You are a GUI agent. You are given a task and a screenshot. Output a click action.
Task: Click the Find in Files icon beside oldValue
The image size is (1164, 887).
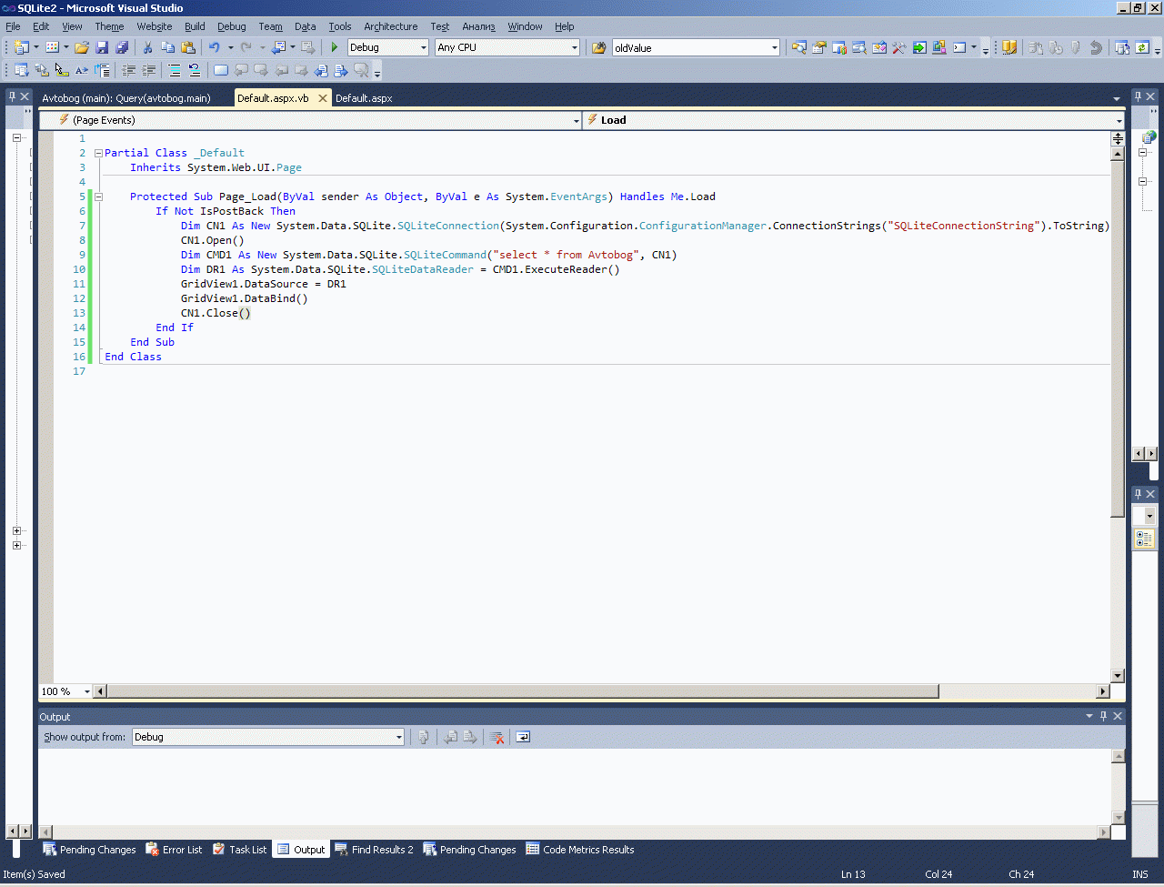pyautogui.click(x=598, y=47)
